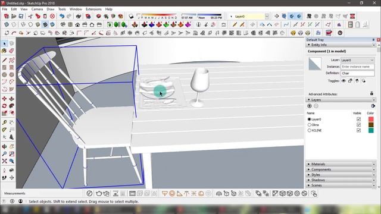Click the Advanced Attributes toggle icon
The width and height of the screenshot is (381, 214).
371,93
